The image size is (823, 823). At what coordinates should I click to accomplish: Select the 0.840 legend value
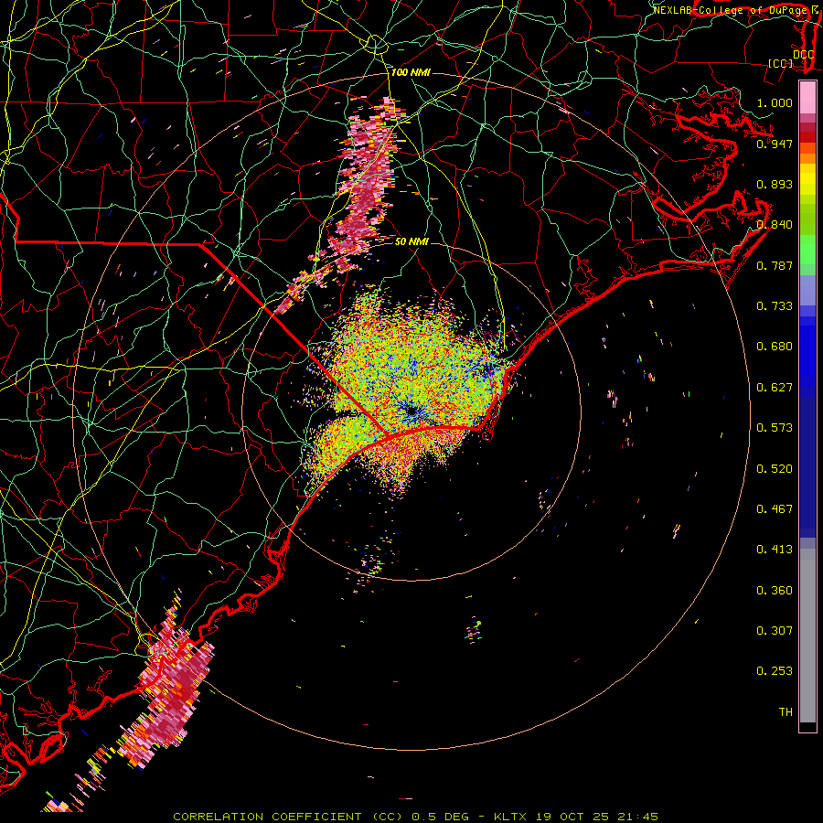coord(775,225)
